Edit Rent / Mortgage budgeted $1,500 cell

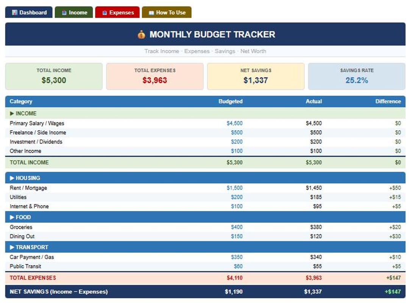tap(234, 188)
